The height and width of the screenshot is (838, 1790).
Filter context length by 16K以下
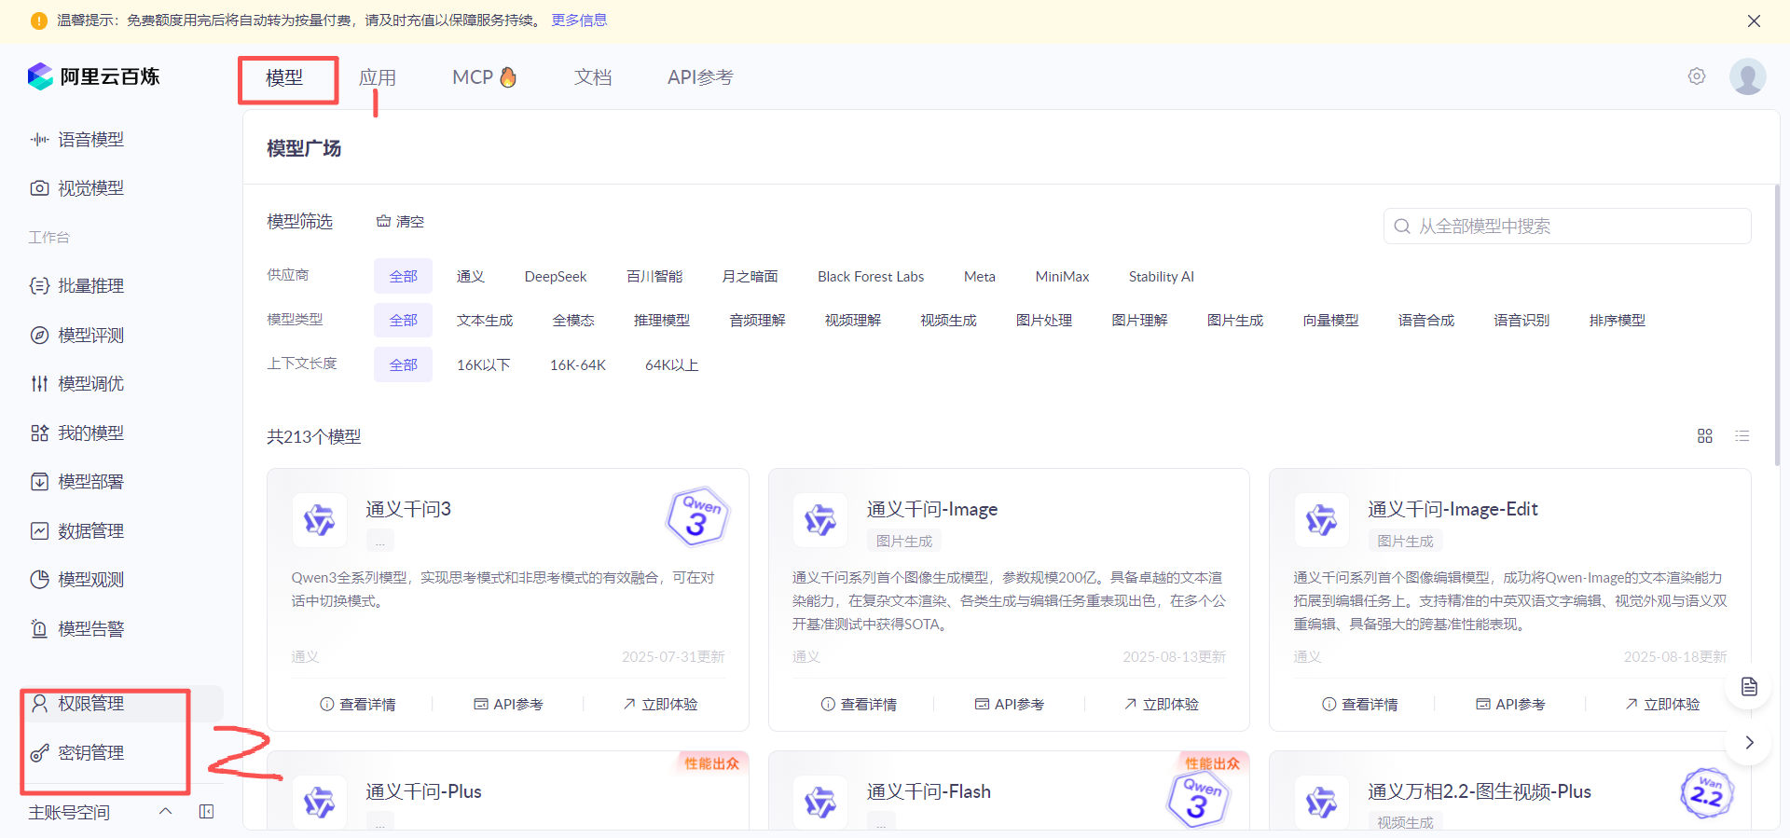pyautogui.click(x=483, y=365)
